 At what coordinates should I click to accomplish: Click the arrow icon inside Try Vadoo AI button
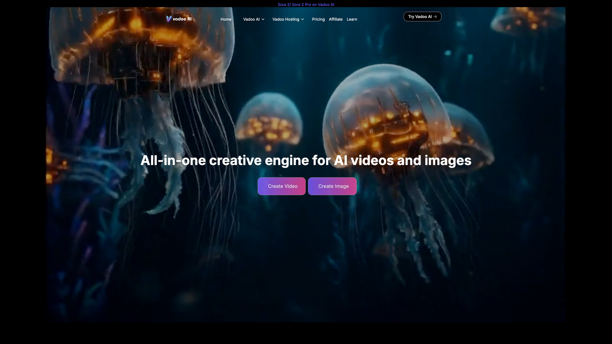click(x=435, y=16)
